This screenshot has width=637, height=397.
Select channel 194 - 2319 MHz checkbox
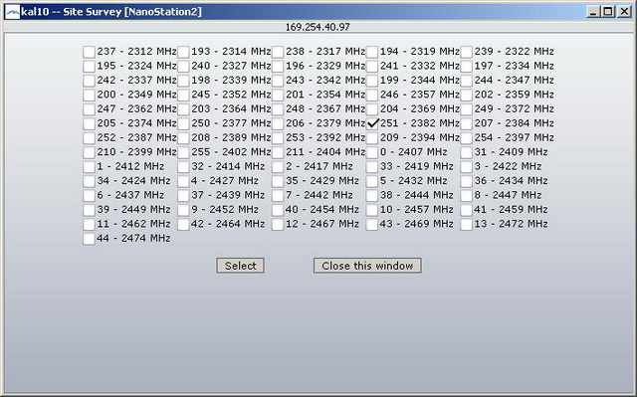(x=371, y=52)
